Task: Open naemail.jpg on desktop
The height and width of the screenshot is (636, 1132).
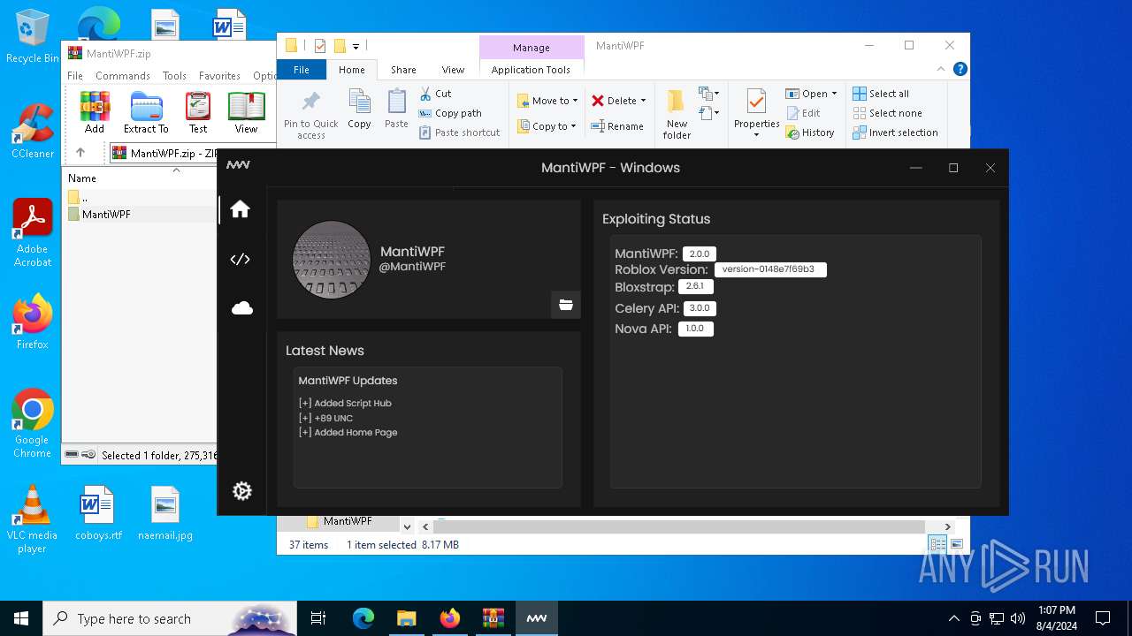Action: pos(165,512)
